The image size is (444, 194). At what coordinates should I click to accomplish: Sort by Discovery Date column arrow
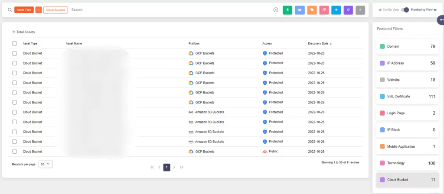[x=331, y=44]
